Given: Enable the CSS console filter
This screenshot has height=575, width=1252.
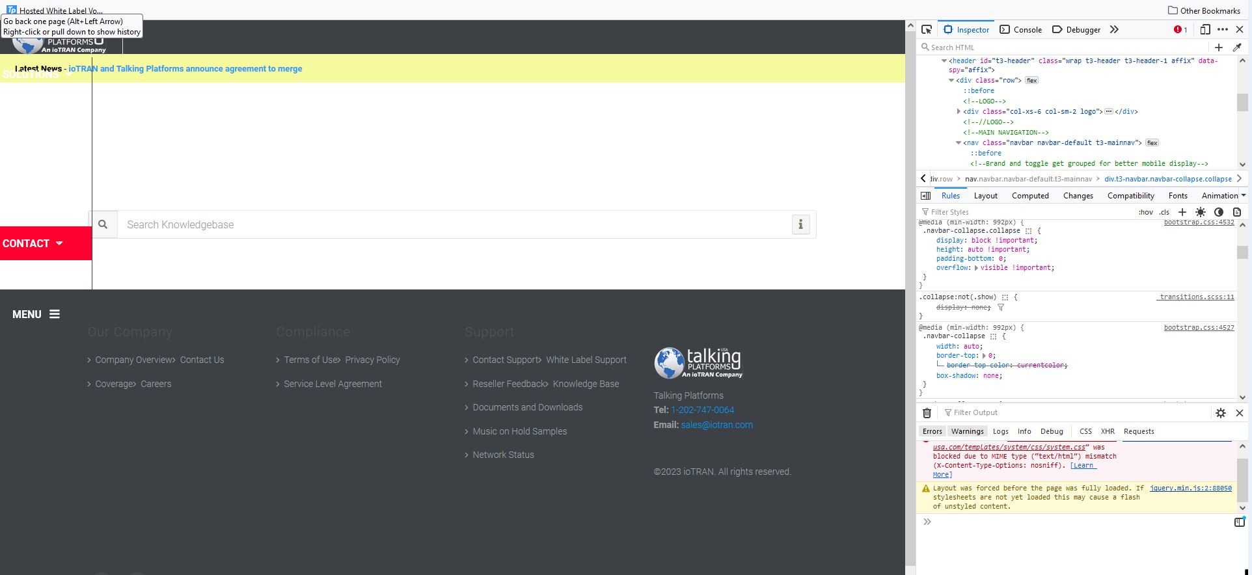Looking at the screenshot, I should pos(1085,431).
